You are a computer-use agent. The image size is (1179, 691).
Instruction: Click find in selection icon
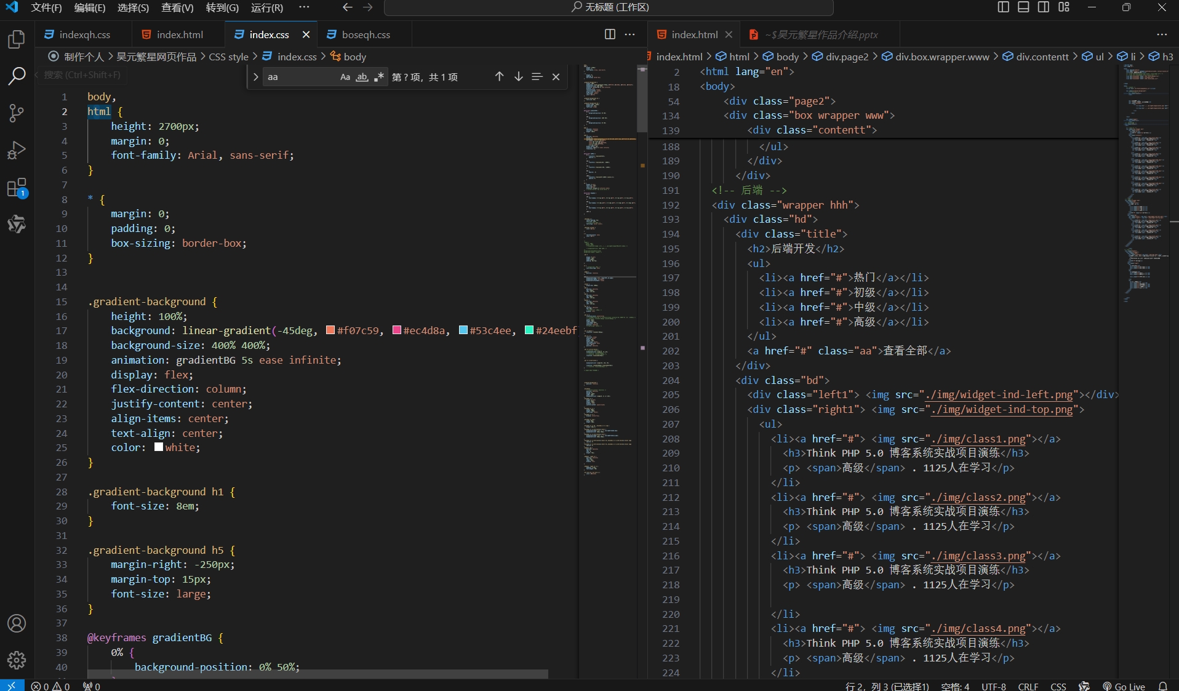point(537,76)
